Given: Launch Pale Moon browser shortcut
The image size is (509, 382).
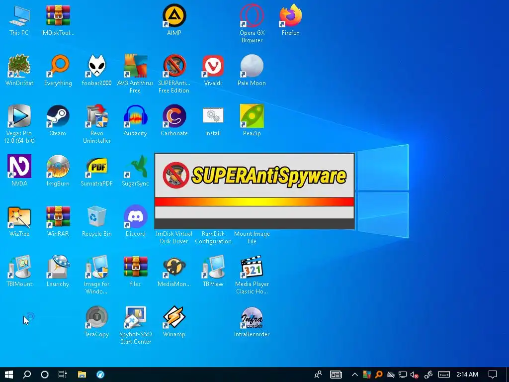Looking at the screenshot, I should [252, 70].
